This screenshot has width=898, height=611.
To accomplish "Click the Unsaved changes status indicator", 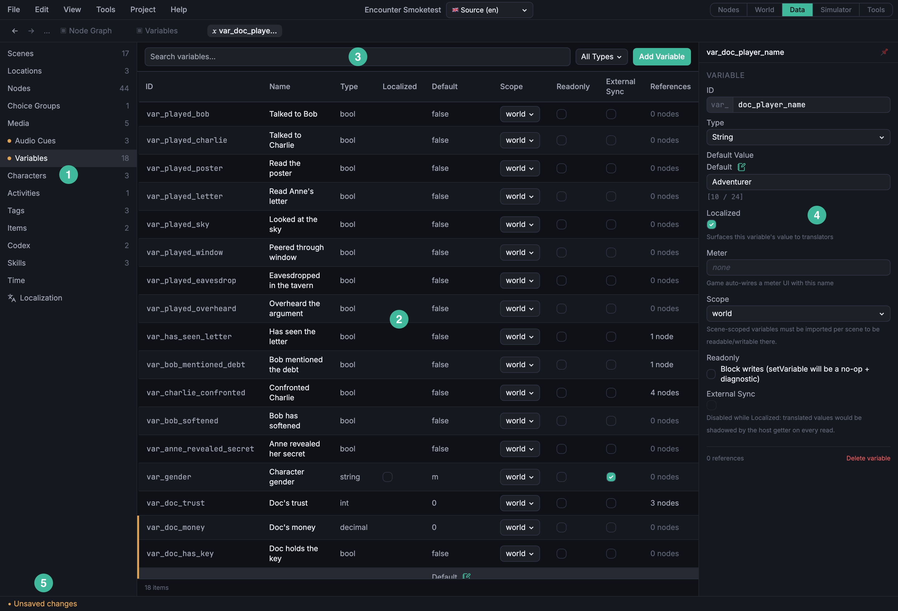I will click(x=42, y=604).
